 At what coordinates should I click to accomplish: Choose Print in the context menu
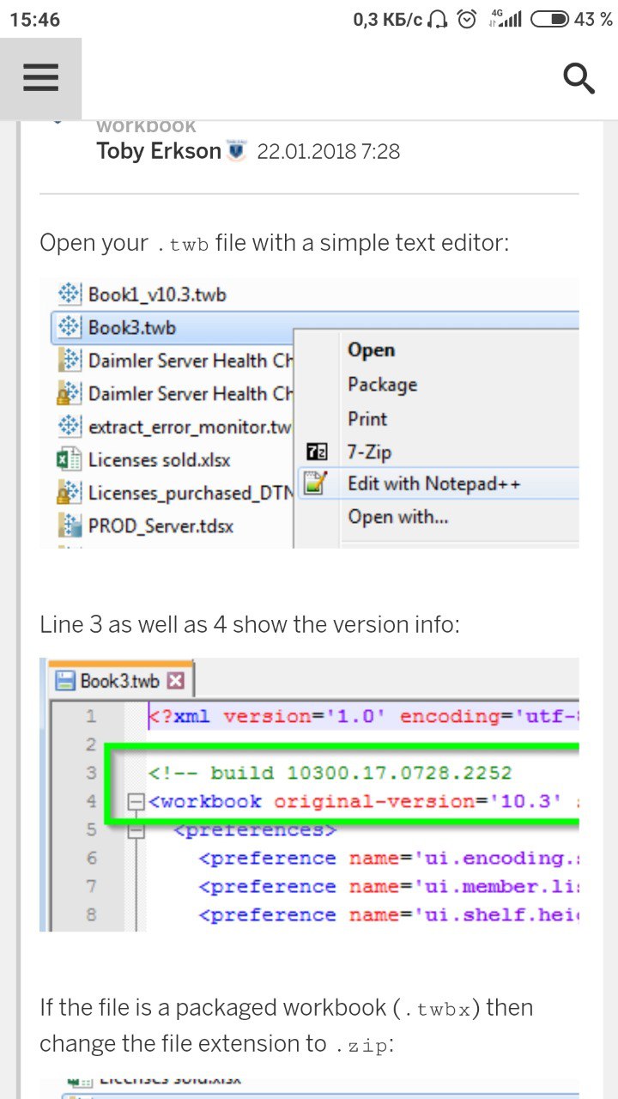pyautogui.click(x=367, y=419)
